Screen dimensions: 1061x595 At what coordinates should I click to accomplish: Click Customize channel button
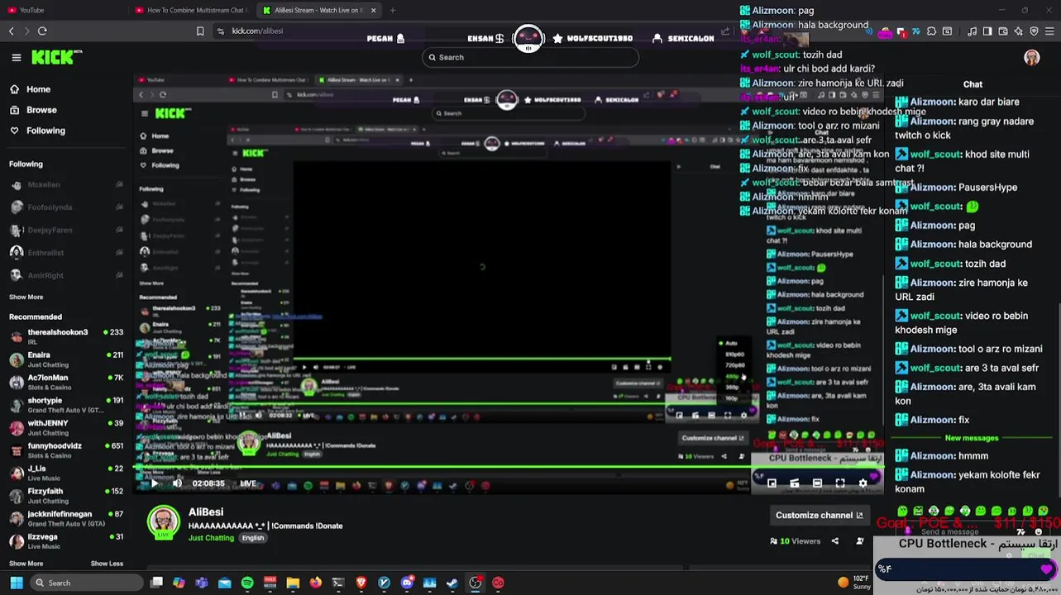point(819,515)
